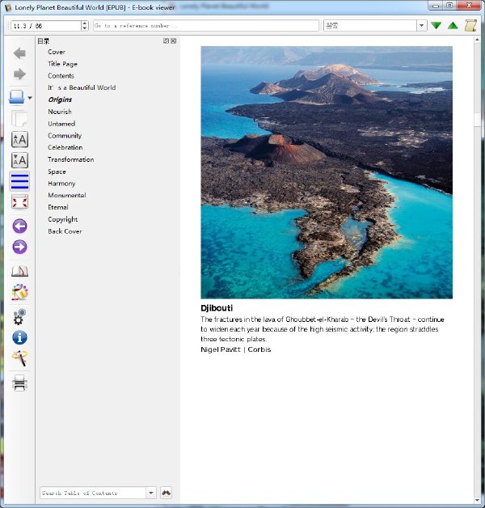Click the Copy to clipboard icon

(19, 118)
